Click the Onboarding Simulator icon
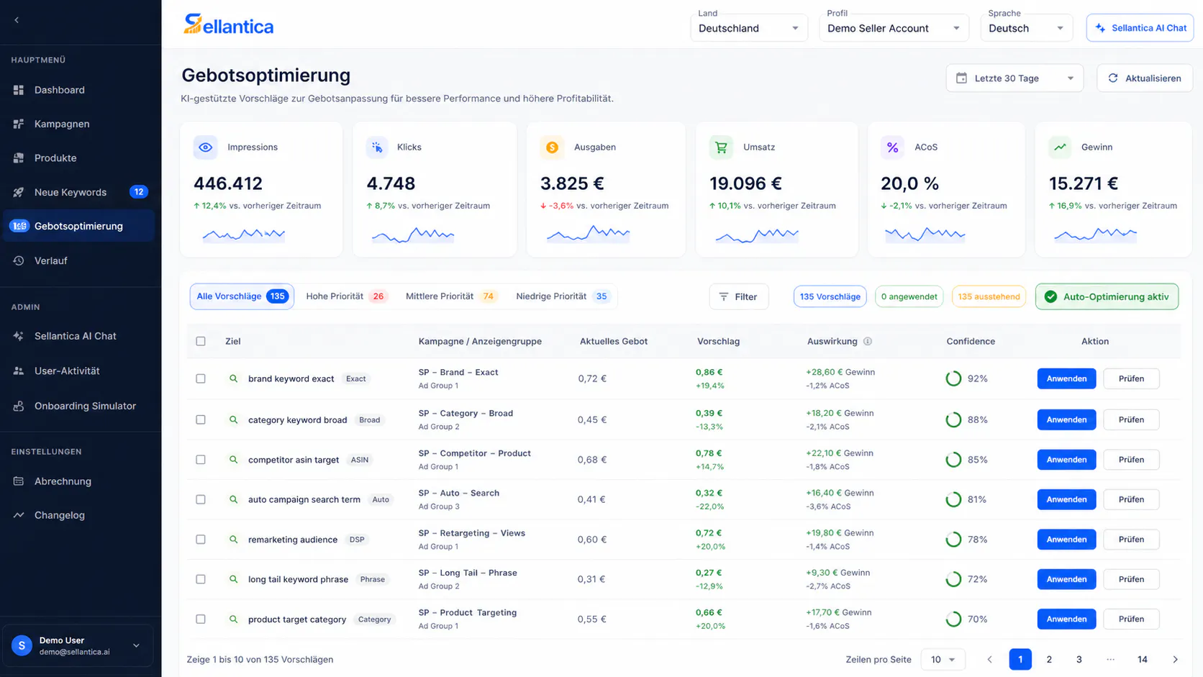 pos(19,406)
